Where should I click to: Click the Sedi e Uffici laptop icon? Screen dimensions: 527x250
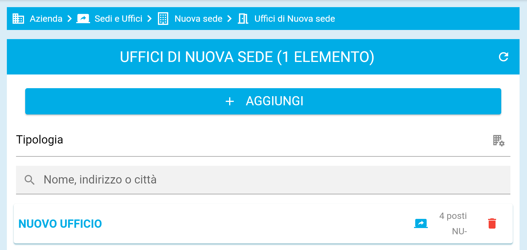[x=83, y=19]
